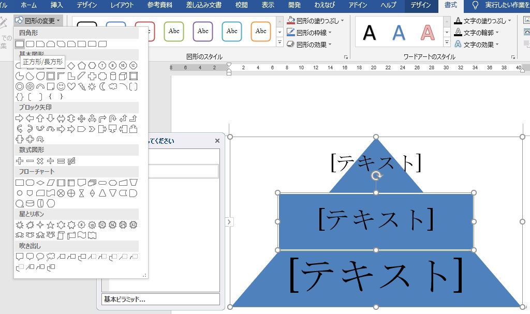
Task: Switch to the 挿入 ribbon tab
Action: tap(56, 6)
